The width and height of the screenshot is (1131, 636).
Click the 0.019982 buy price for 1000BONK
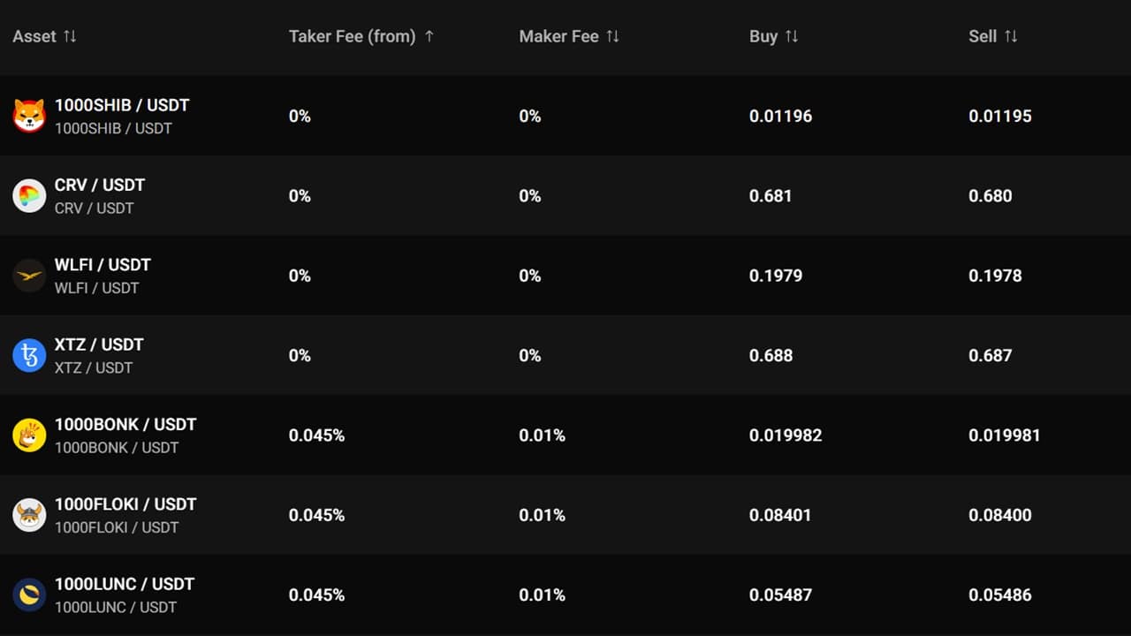(786, 435)
